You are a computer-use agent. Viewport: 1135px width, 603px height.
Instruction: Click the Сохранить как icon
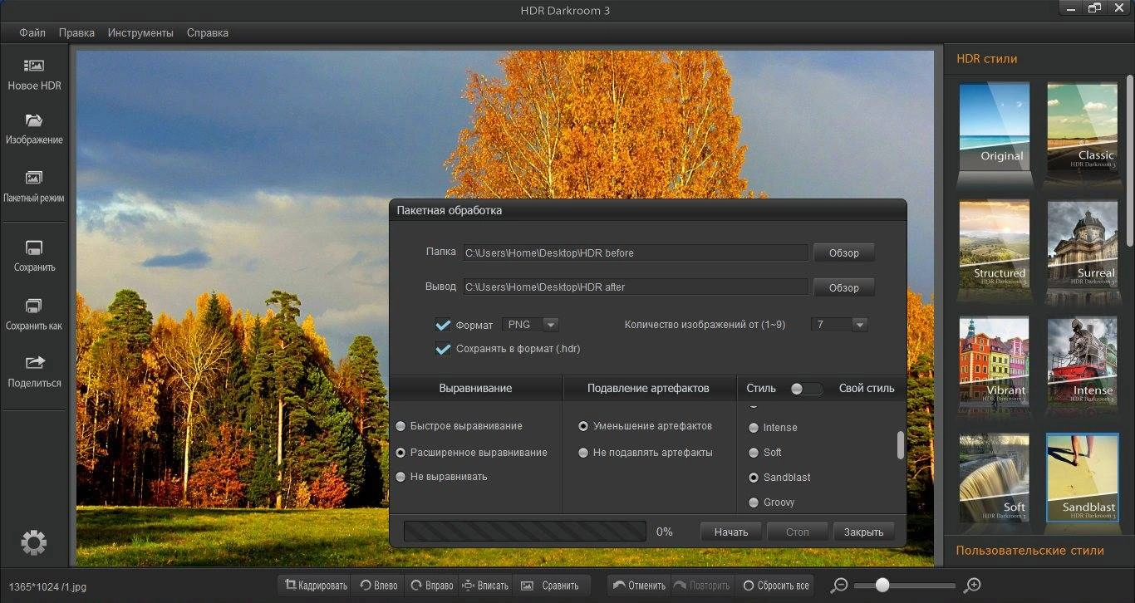[x=34, y=306]
